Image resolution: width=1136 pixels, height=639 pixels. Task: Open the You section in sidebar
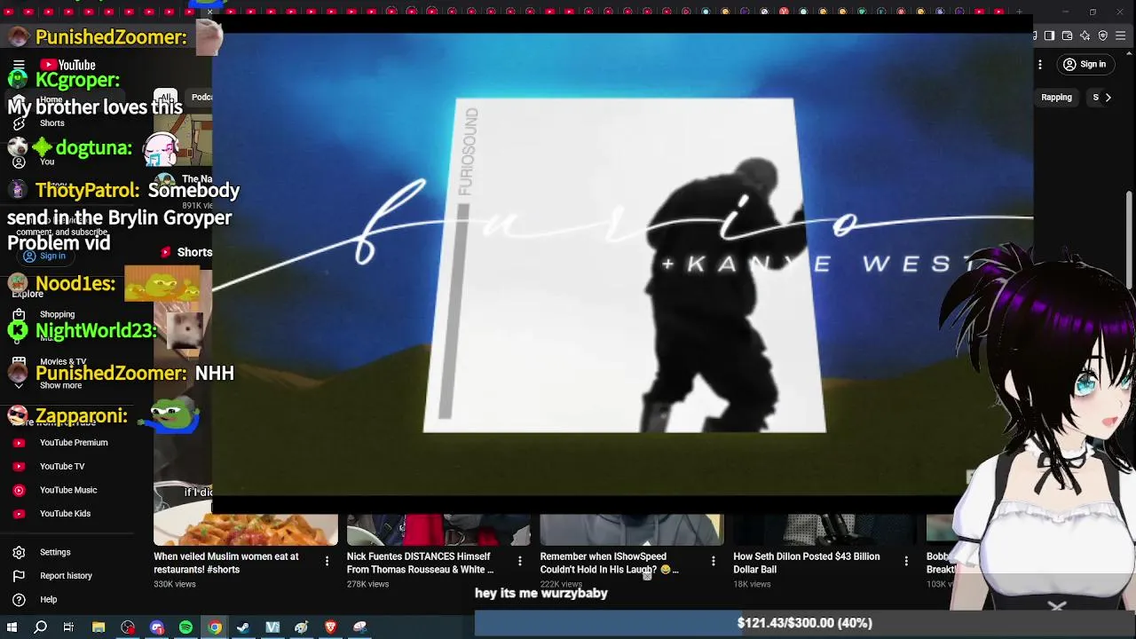pos(47,162)
